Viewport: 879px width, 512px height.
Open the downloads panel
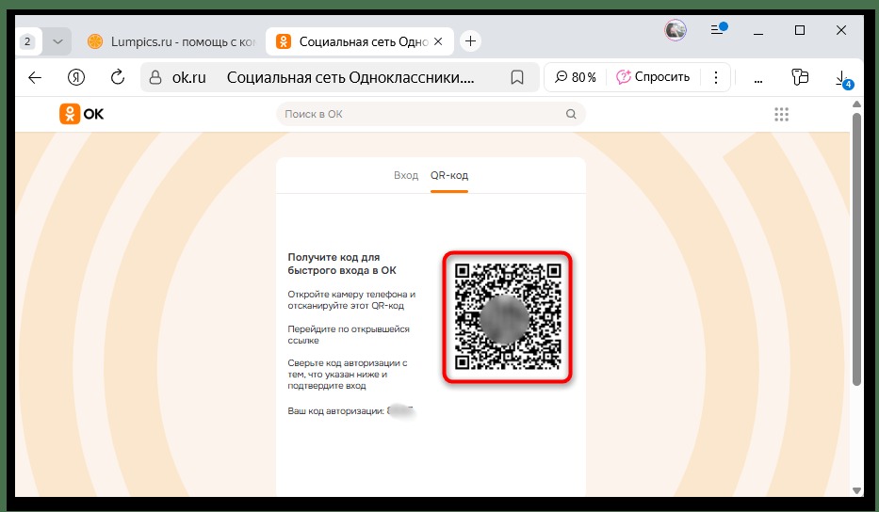point(842,78)
